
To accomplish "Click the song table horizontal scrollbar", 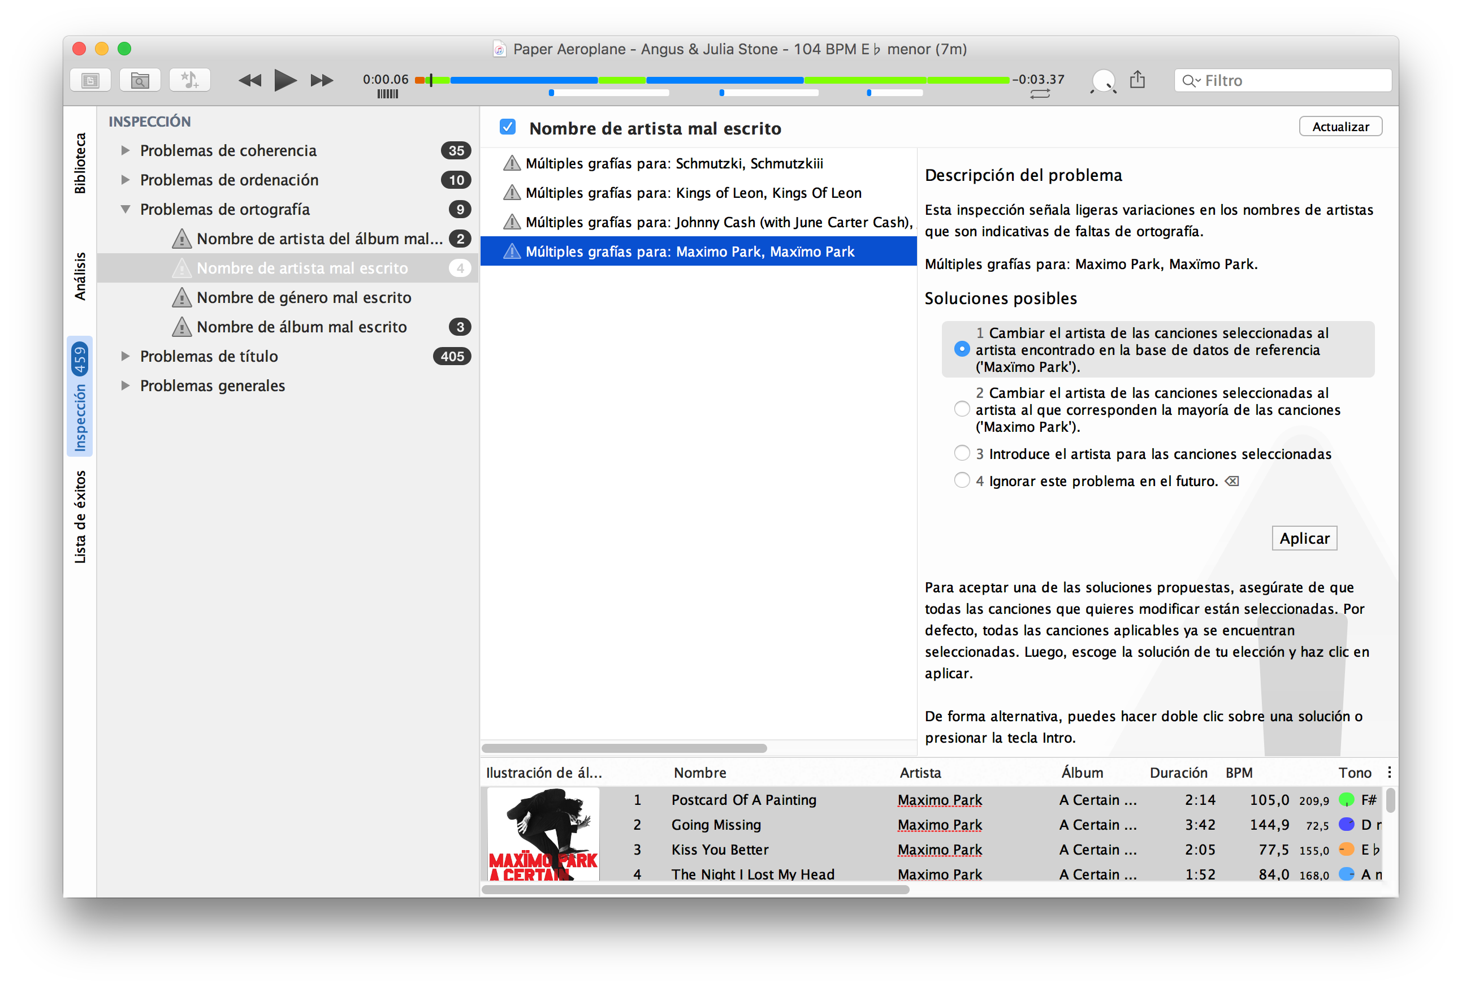I will [x=695, y=889].
